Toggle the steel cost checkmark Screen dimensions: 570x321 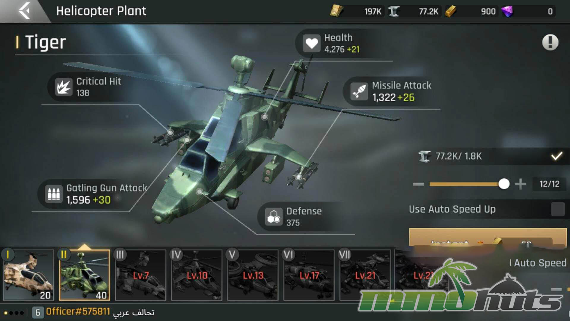tap(557, 156)
